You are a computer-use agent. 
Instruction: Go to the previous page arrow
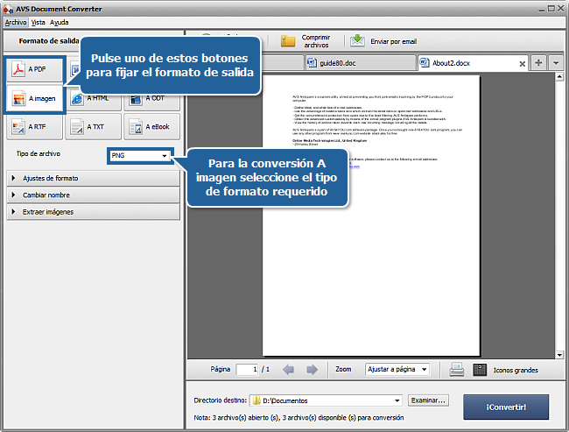[x=289, y=370]
